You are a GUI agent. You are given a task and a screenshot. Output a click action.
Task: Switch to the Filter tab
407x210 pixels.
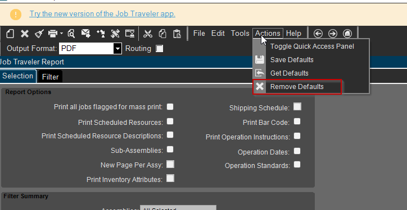[51, 77]
